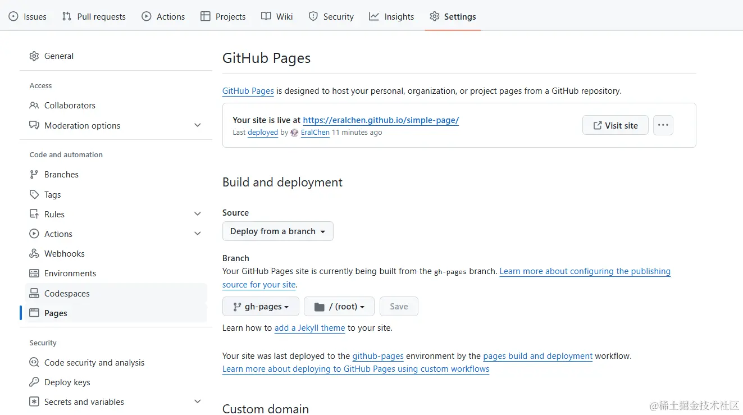This screenshot has height=415, width=743.
Task: Click the Webhooks icon
Action: pos(34,253)
